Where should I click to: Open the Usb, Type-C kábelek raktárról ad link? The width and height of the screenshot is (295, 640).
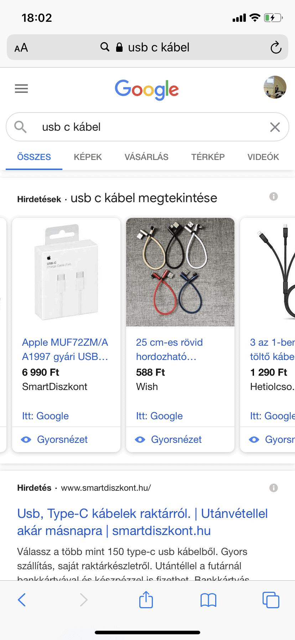[143, 522]
